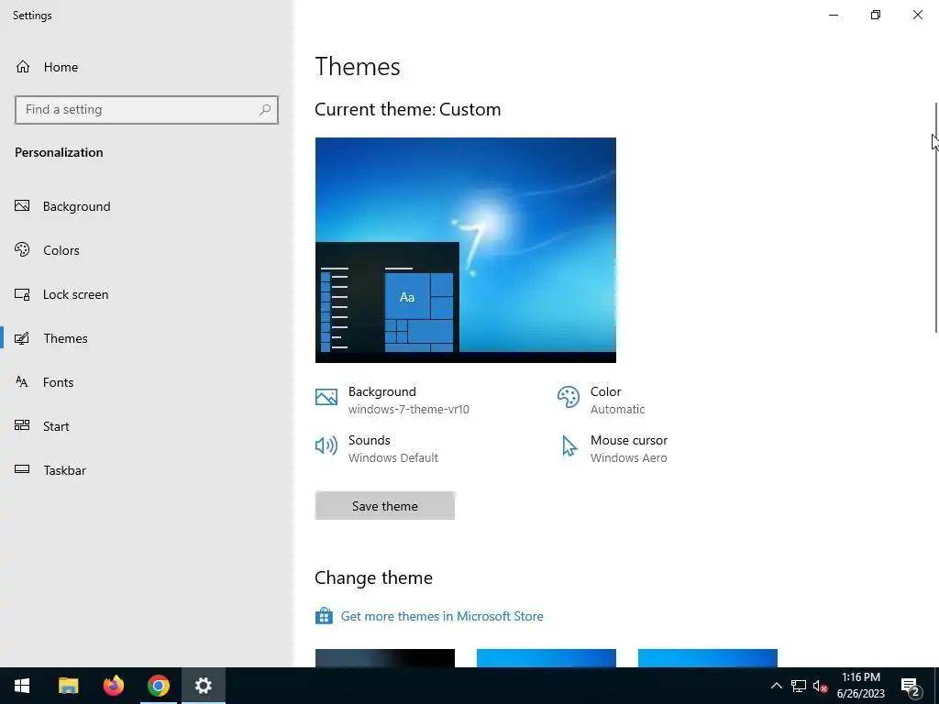
Task: Click the Fonts sidebar icon
Action: 22,382
